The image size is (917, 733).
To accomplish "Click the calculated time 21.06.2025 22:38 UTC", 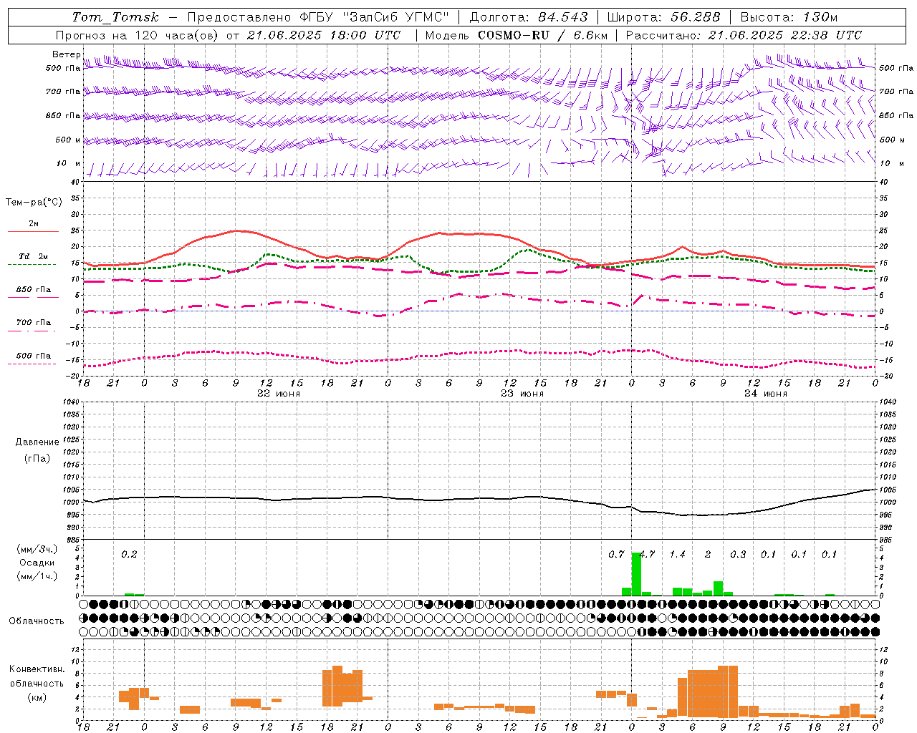I will click(x=785, y=35).
